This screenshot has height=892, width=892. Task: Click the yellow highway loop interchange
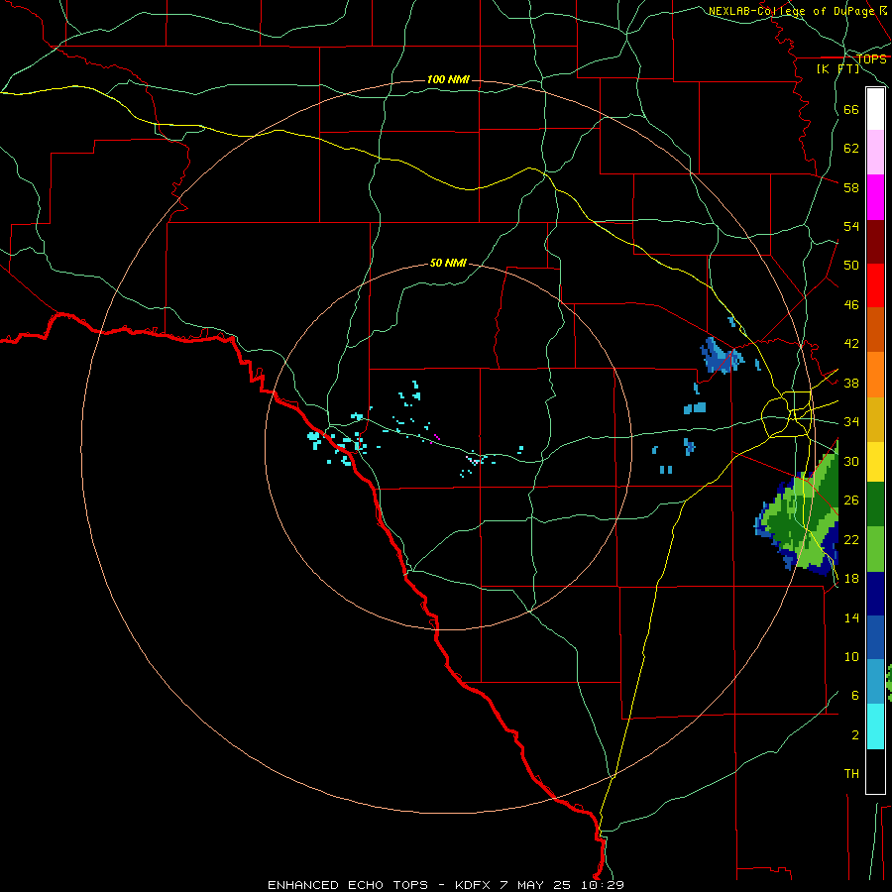[787, 414]
